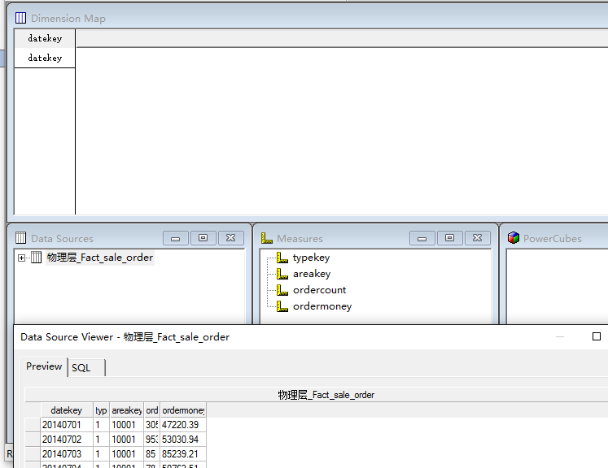Select areakey cell in 20140703 row
The image size is (608, 468).
[127, 453]
